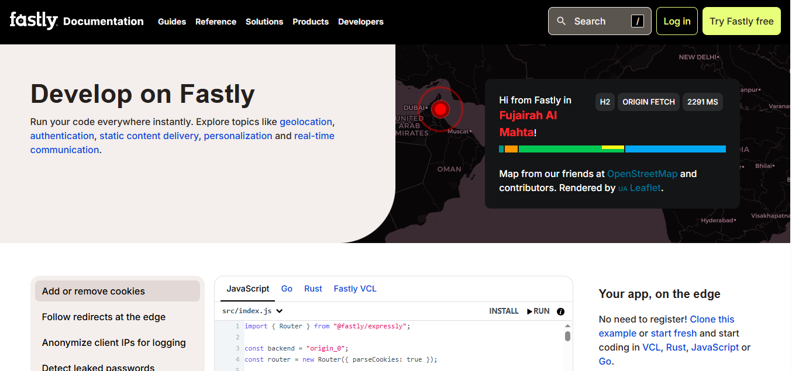Go to Documentation home link

[104, 22]
